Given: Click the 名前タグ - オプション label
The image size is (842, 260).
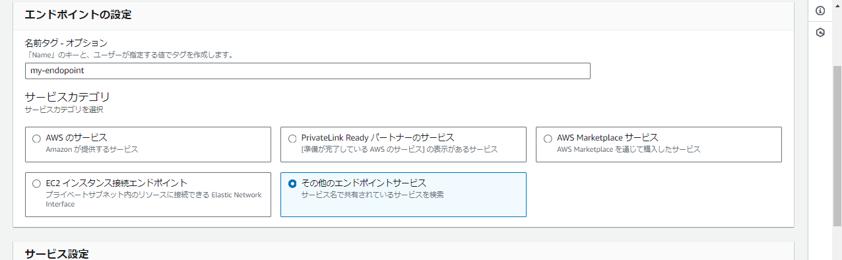Looking at the screenshot, I should pyautogui.click(x=66, y=42).
